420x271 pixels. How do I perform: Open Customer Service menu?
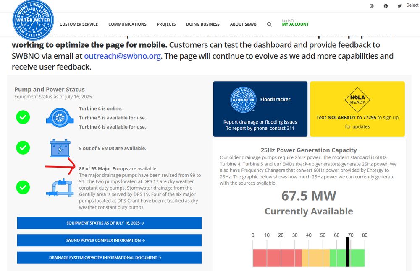pos(79,24)
